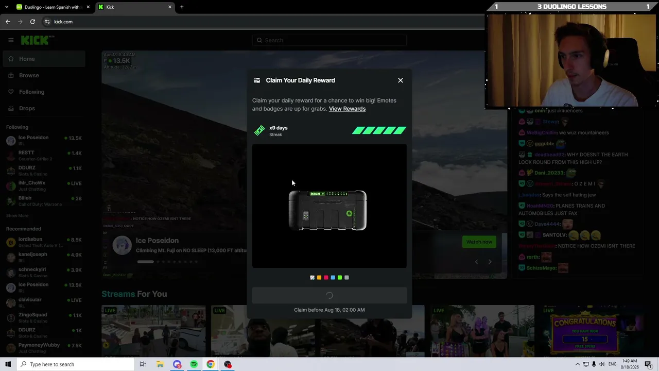659x371 pixels.
Task: Open Spotify from the taskbar
Action: tap(194, 364)
